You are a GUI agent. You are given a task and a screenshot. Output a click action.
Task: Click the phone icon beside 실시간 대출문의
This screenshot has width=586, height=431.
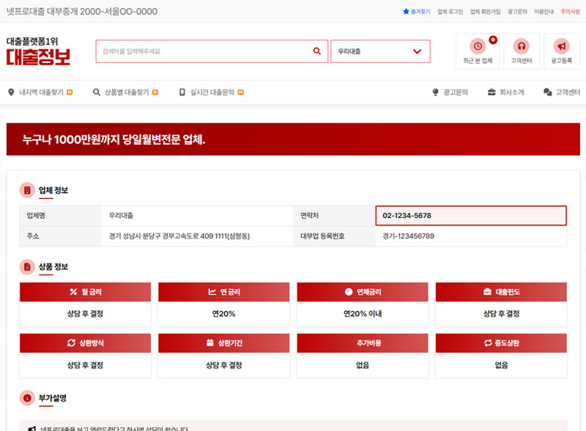(x=182, y=91)
